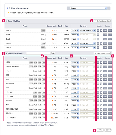Screen dimensions: 116x135
Task: Click the Share button for INBOX
Action: pyautogui.click(x=43, y=30)
